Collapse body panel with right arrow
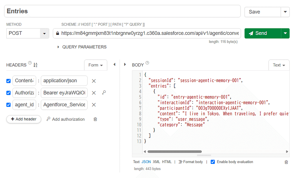Screen dimensions: 296x178 pyautogui.click(x=125, y=65)
